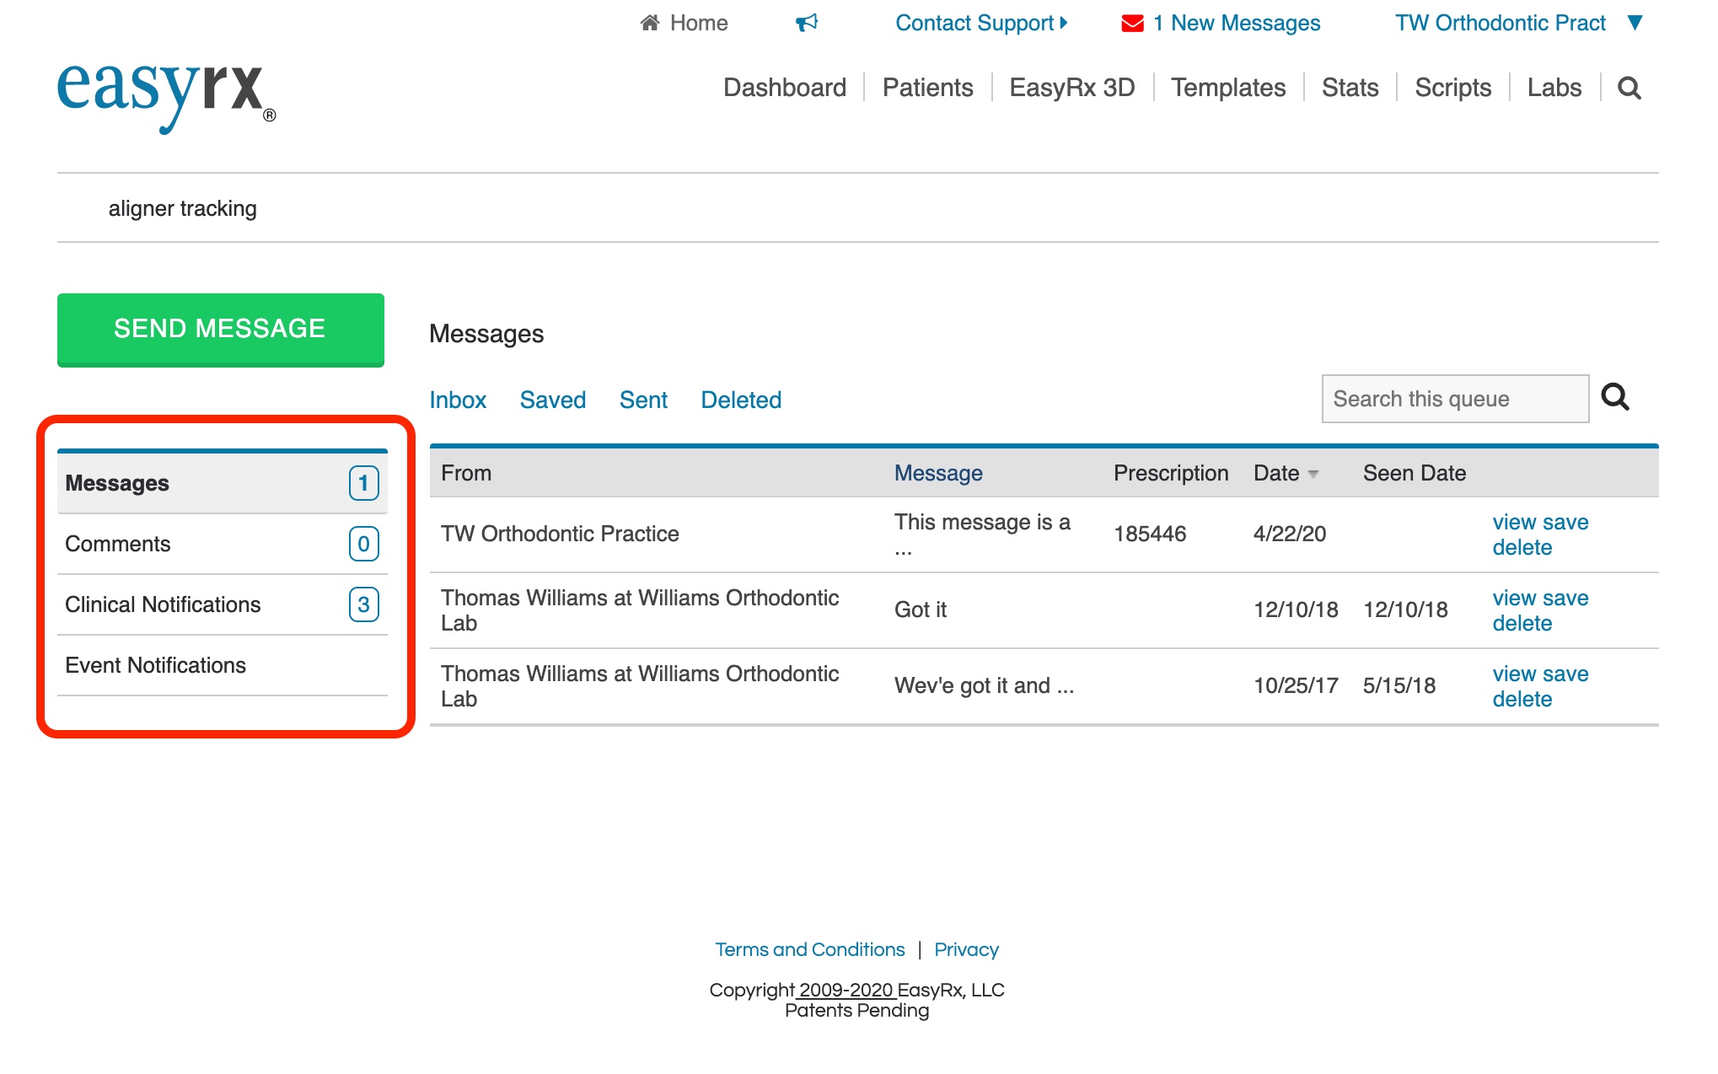Click the Messages count badge showing 1
The height and width of the screenshot is (1074, 1718).
pos(363,483)
